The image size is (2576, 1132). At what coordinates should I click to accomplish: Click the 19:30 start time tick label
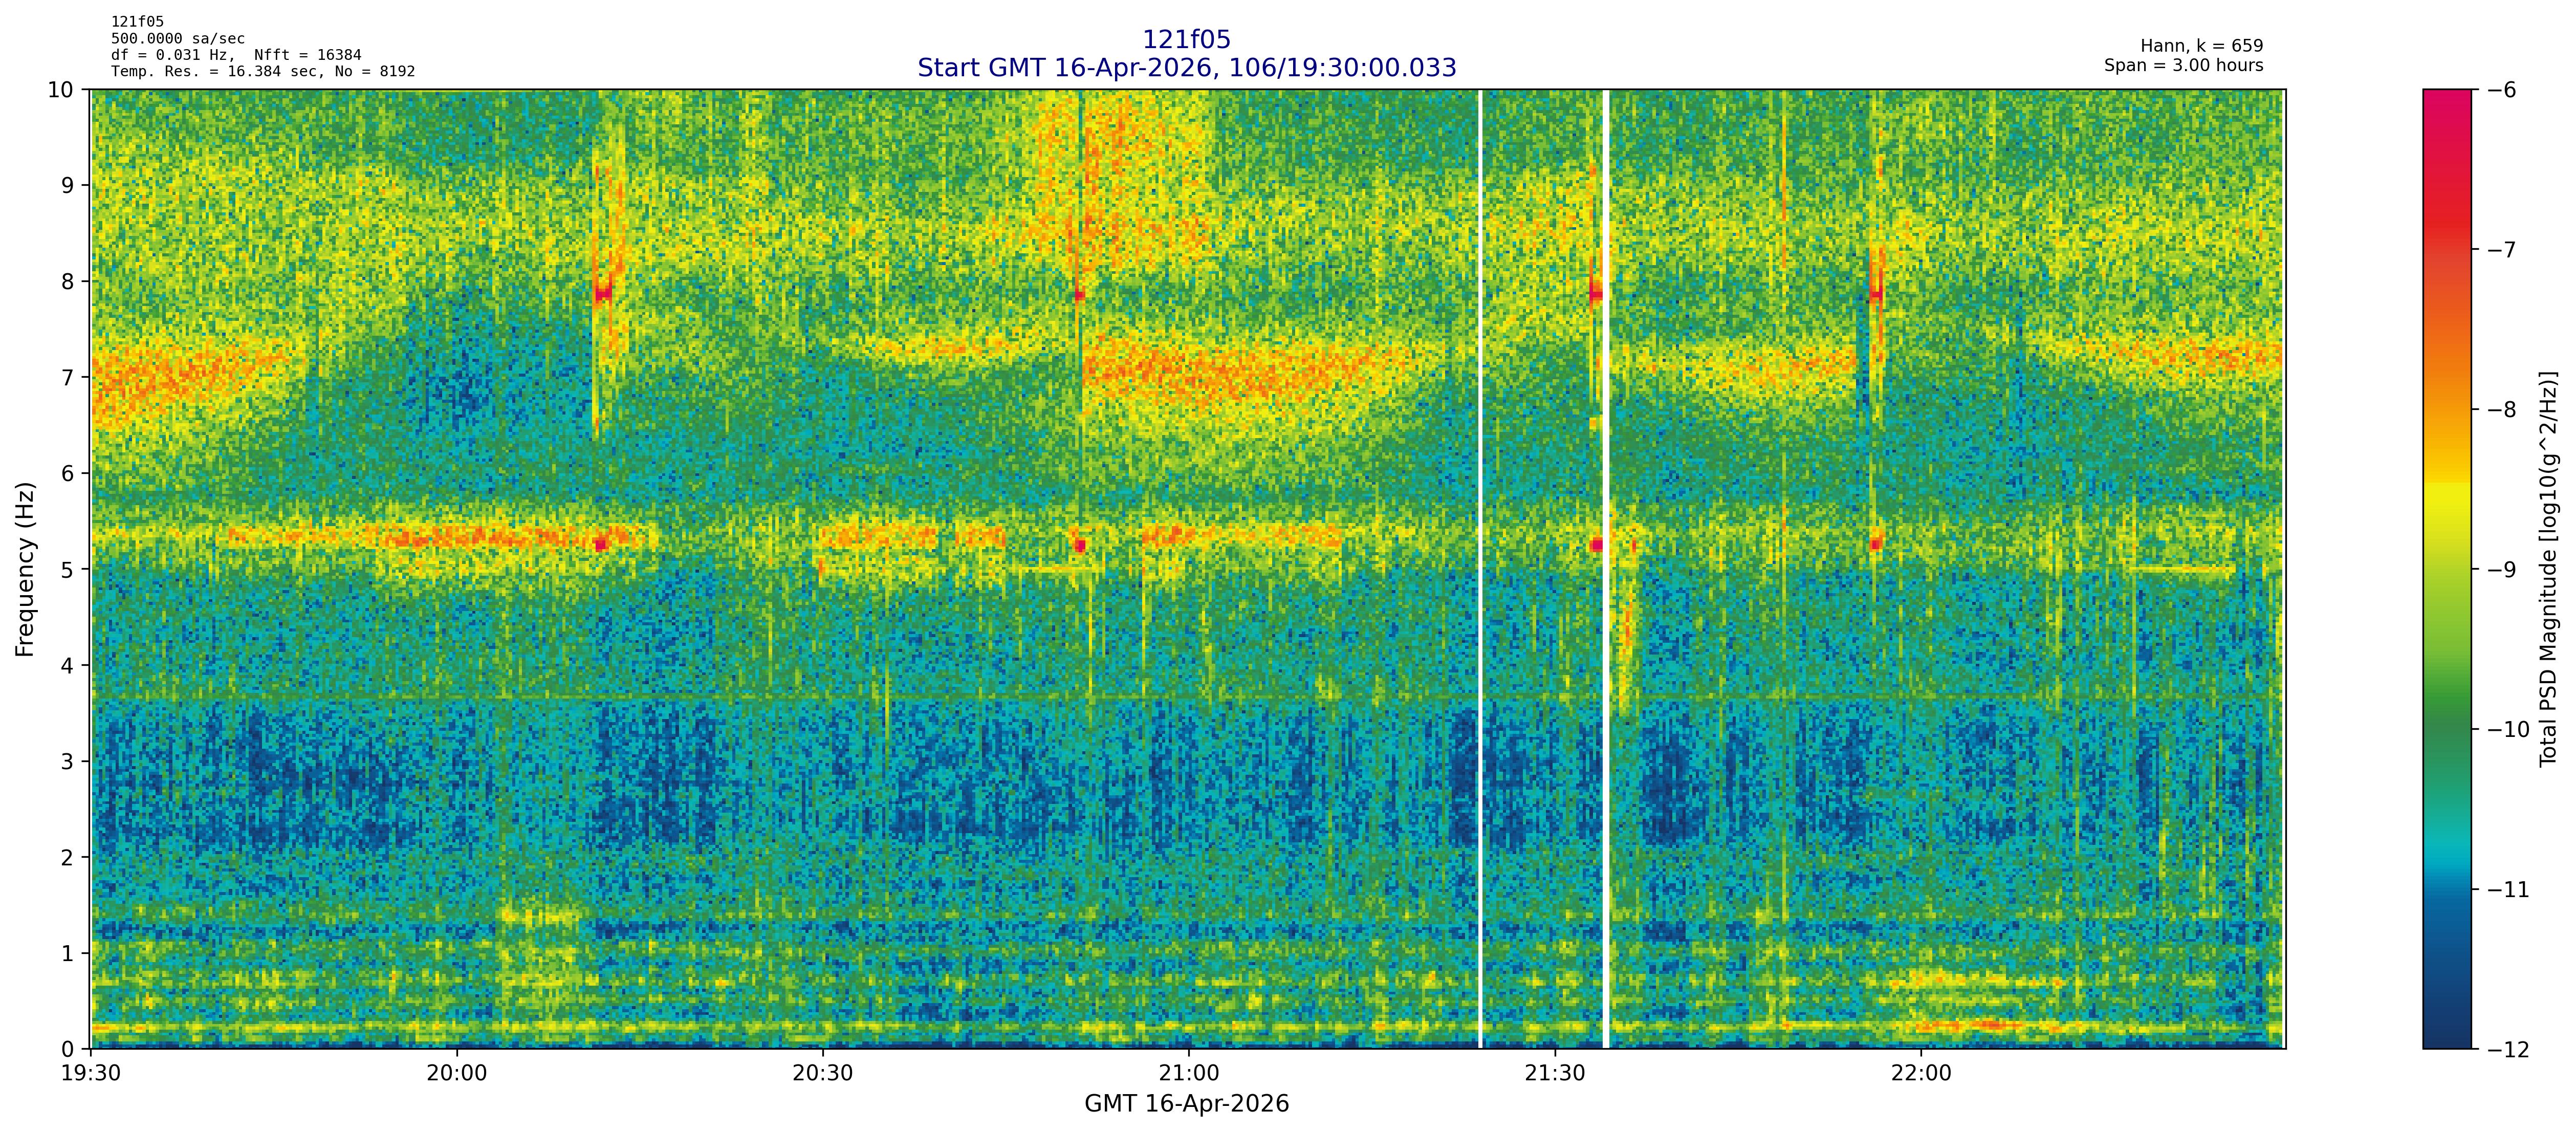(91, 1073)
